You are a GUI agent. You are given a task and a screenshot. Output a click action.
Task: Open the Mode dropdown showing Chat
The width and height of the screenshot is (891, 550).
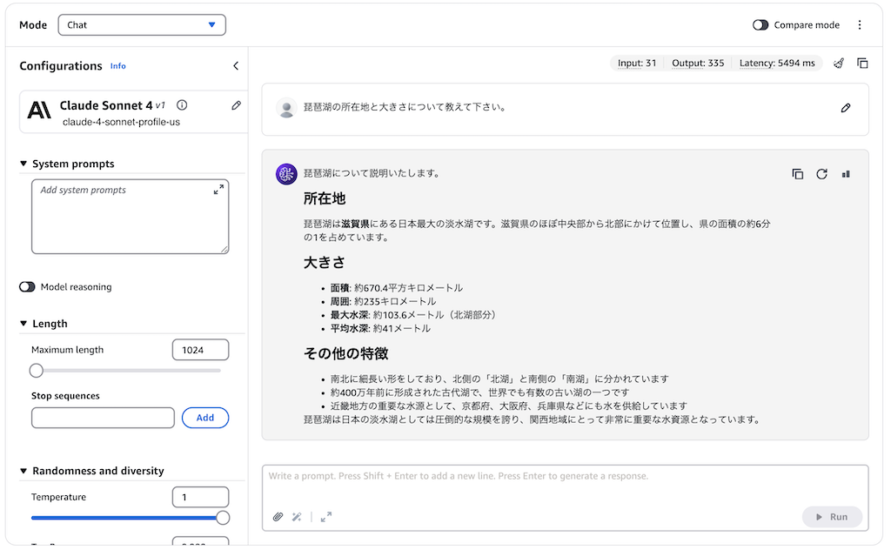point(142,25)
